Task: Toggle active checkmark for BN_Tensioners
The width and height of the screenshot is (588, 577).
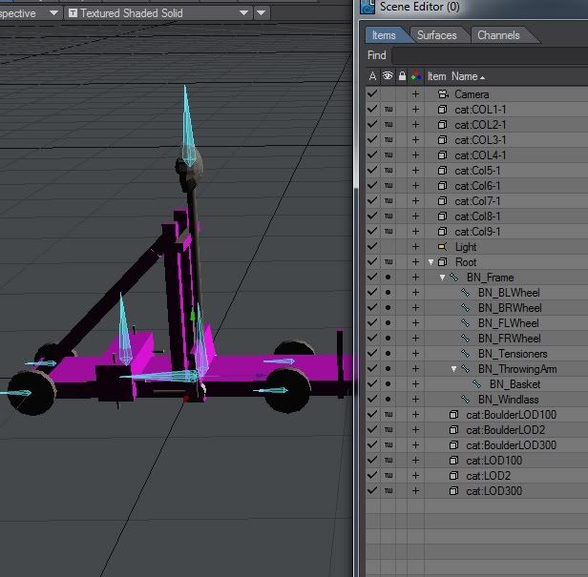Action: point(372,354)
